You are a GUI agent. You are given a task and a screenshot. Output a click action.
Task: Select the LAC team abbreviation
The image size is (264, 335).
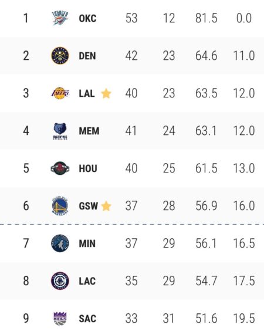pos(87,281)
